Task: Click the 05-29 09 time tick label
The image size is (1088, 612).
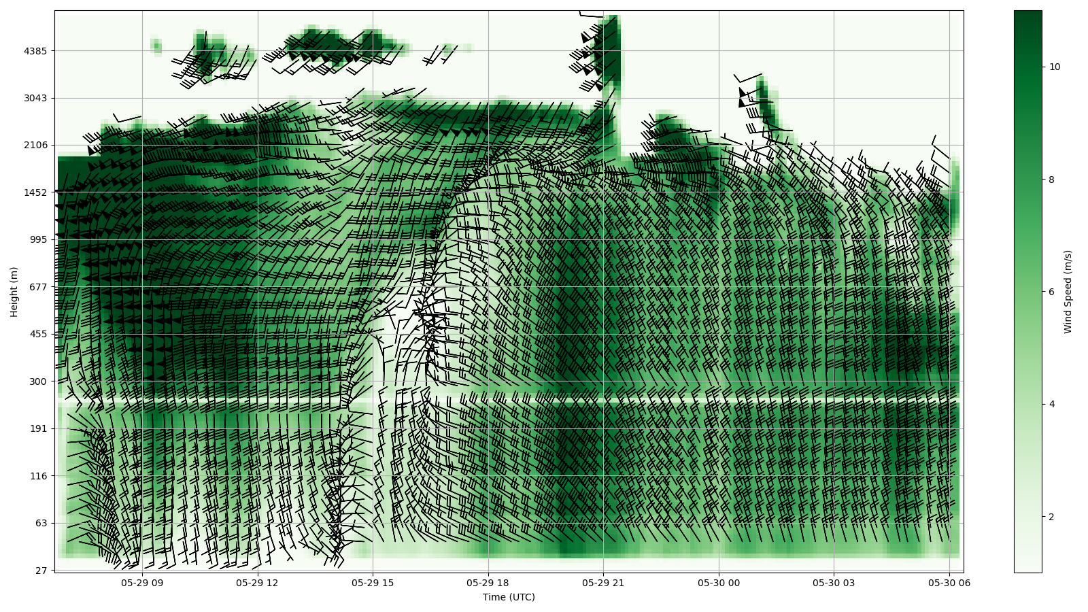Action: tap(142, 583)
